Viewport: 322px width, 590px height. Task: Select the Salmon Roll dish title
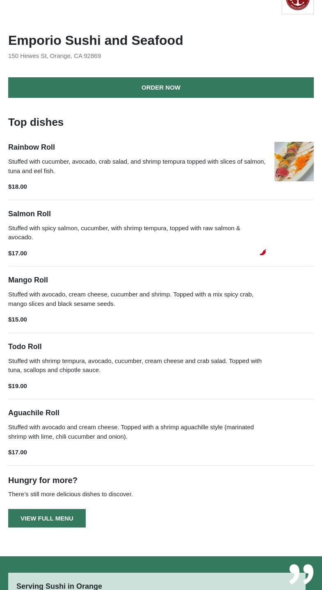(x=30, y=214)
